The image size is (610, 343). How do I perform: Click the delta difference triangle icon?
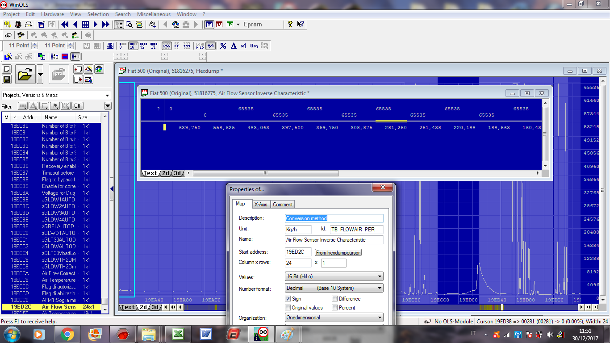coord(234,46)
